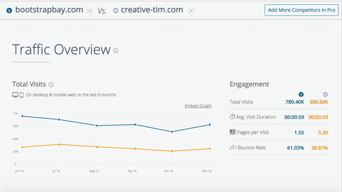This screenshot has width=342, height=192.
Task: Remove creative-tim.com from the comparison
Action: pos(191,11)
